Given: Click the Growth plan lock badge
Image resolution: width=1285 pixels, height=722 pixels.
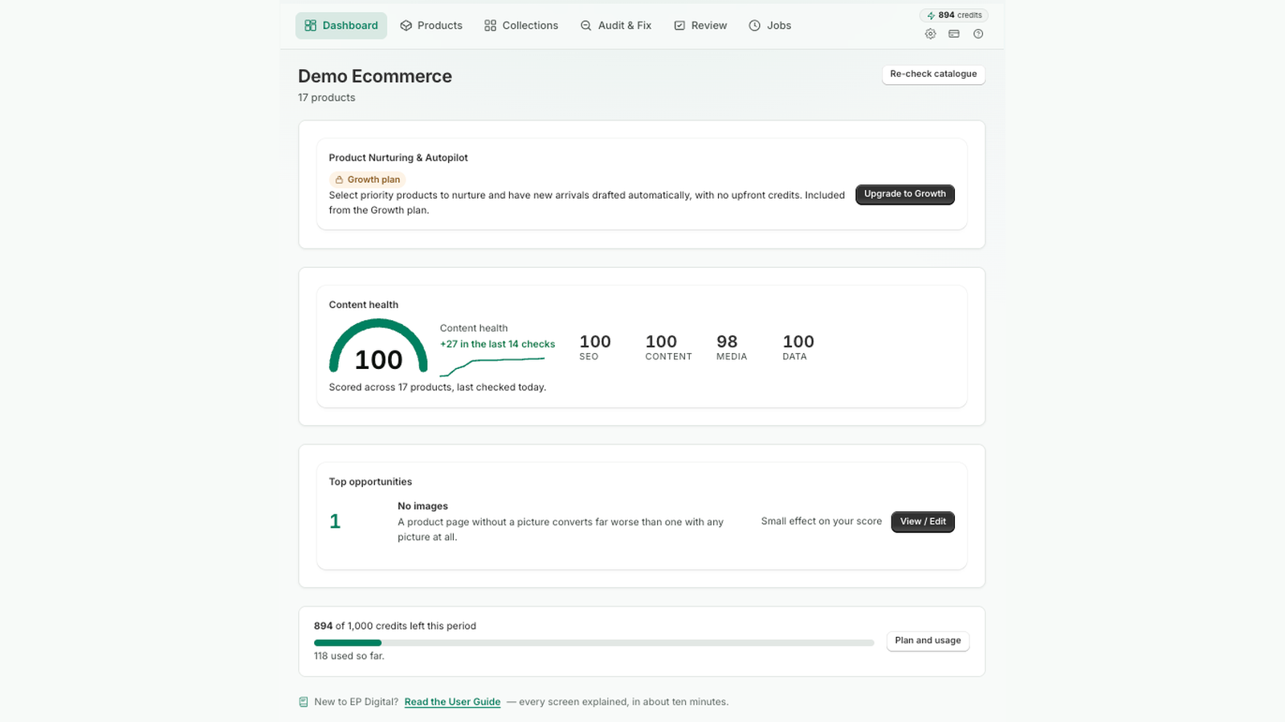Looking at the screenshot, I should point(367,180).
